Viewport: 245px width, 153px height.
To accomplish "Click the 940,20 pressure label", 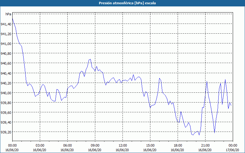I will [6, 83].
